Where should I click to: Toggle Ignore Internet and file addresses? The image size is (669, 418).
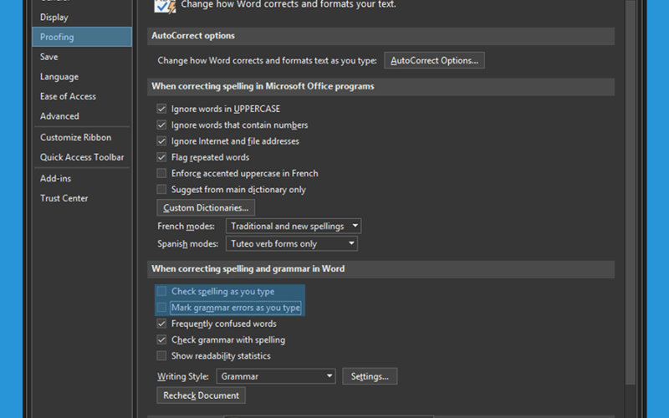[x=161, y=141]
